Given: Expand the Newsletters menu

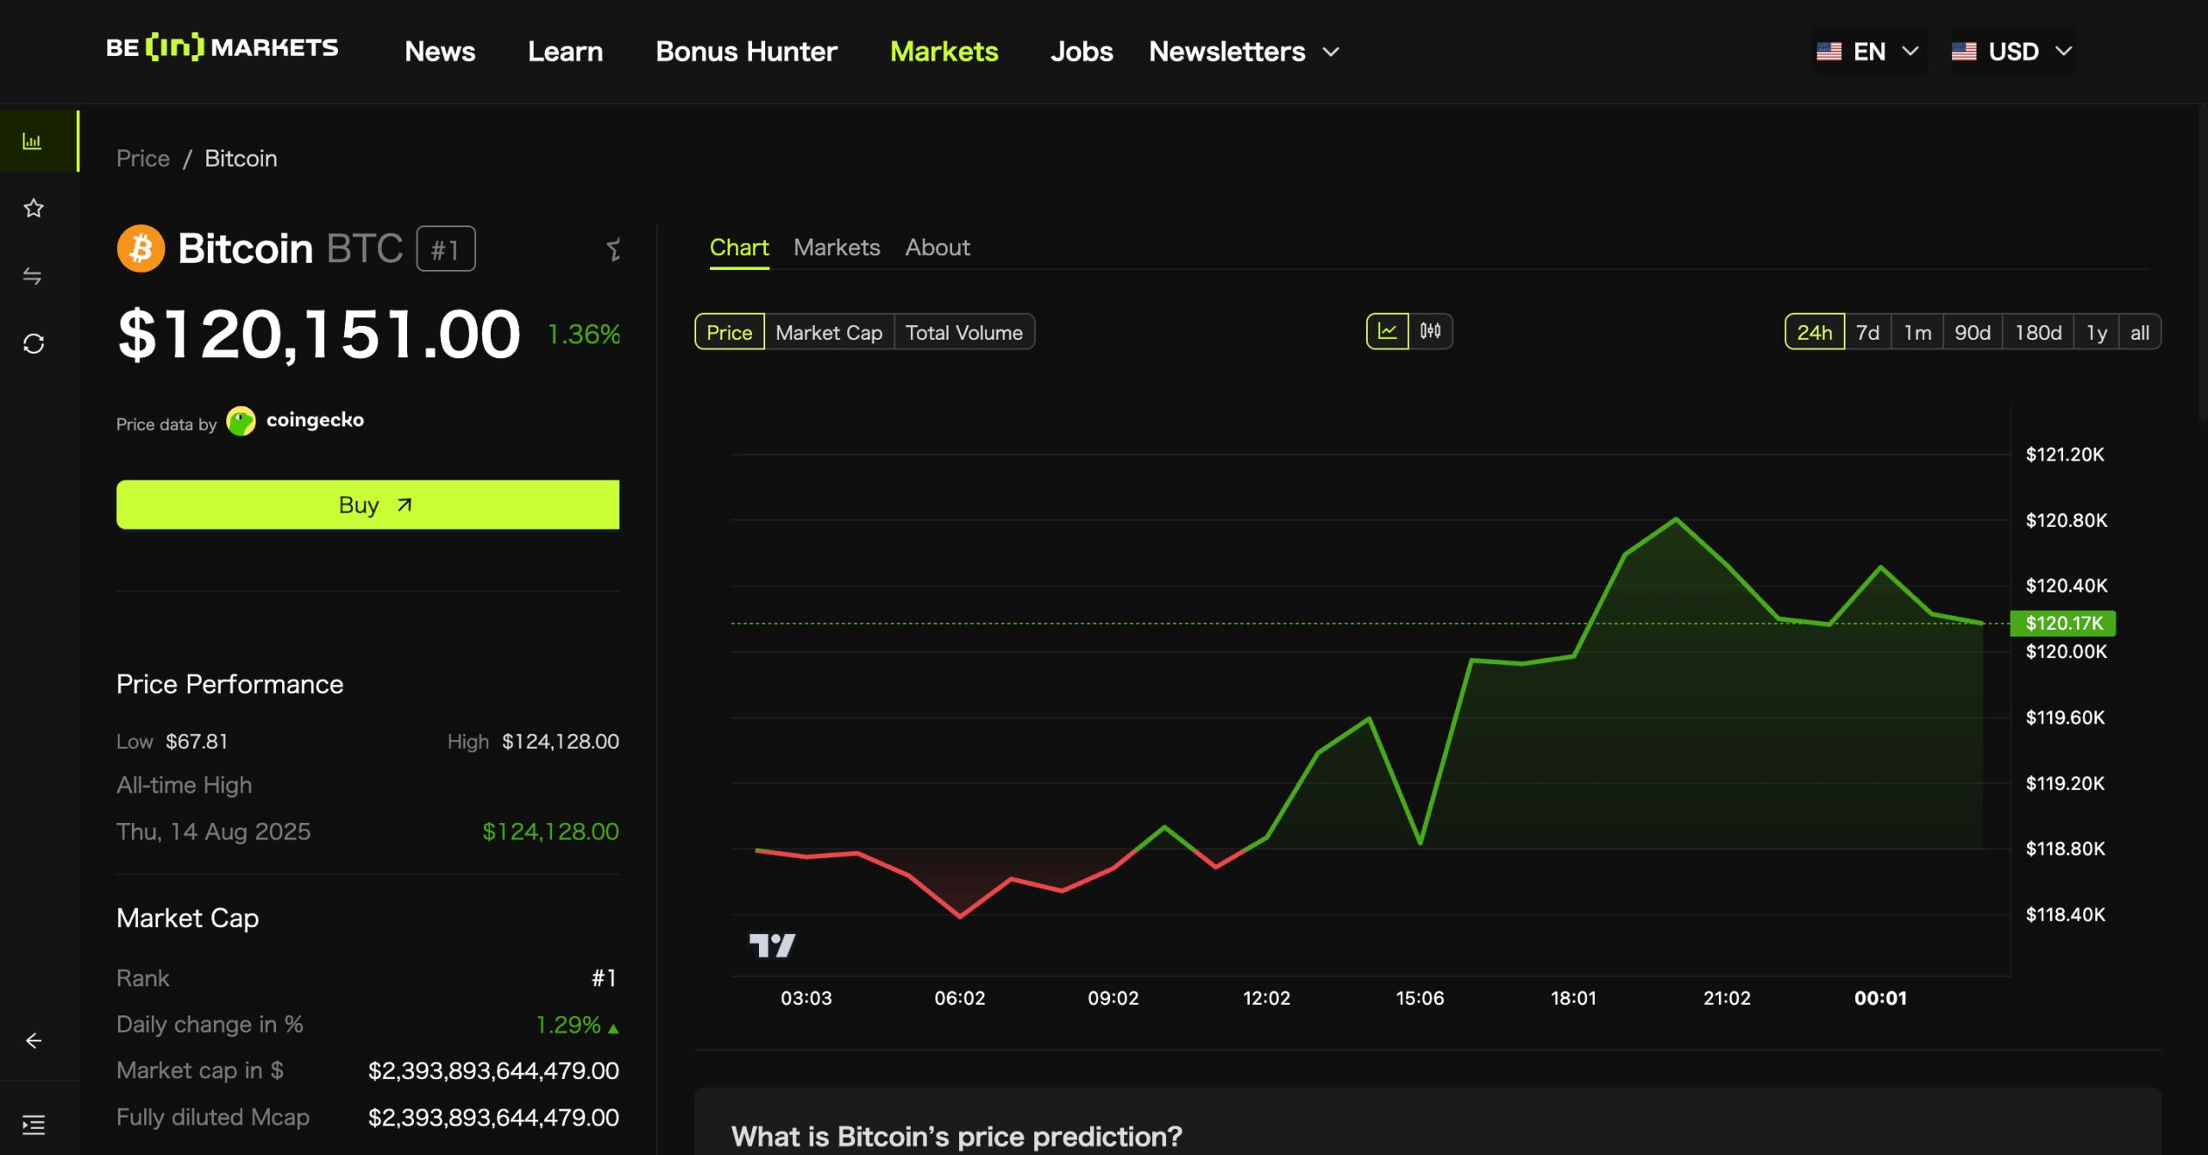Looking at the screenshot, I should point(1243,52).
